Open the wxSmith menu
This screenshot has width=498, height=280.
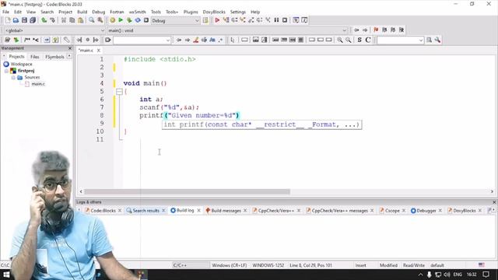tap(137, 12)
